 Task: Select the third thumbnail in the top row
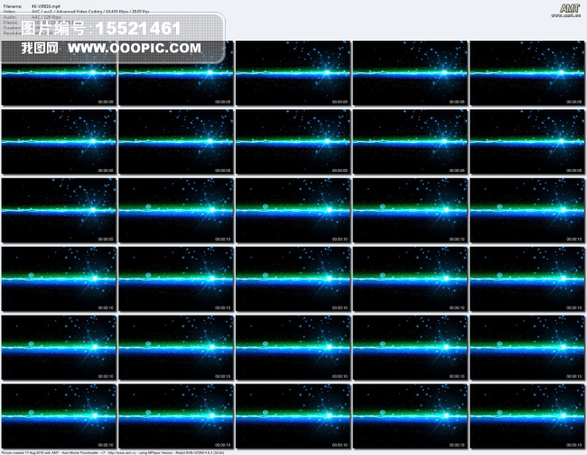coord(293,73)
